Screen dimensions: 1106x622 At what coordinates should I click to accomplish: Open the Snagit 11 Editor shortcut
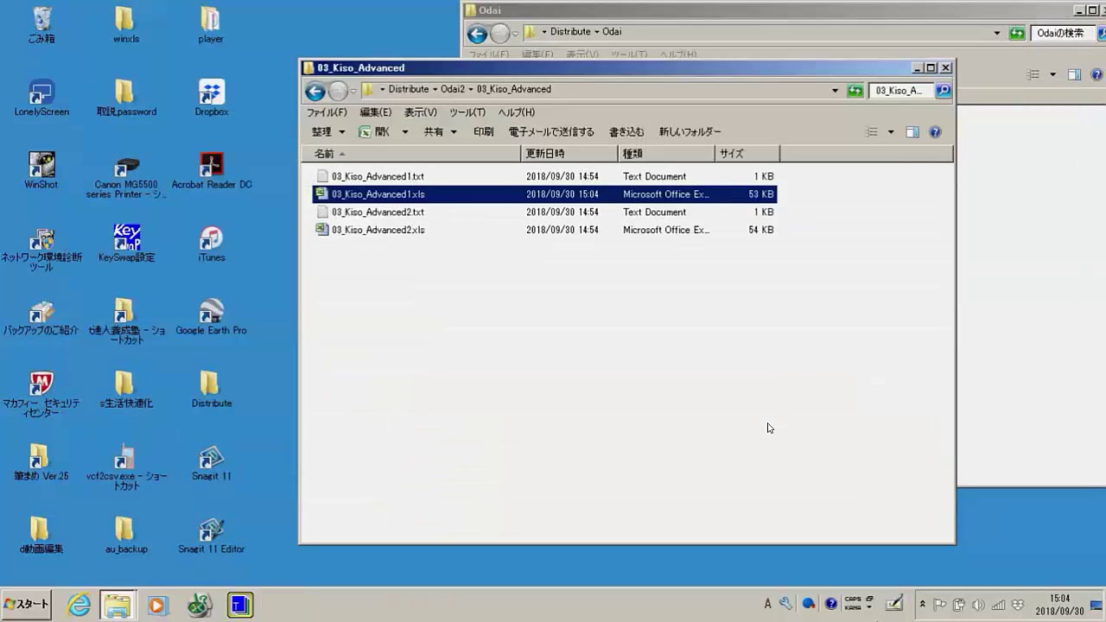click(211, 535)
